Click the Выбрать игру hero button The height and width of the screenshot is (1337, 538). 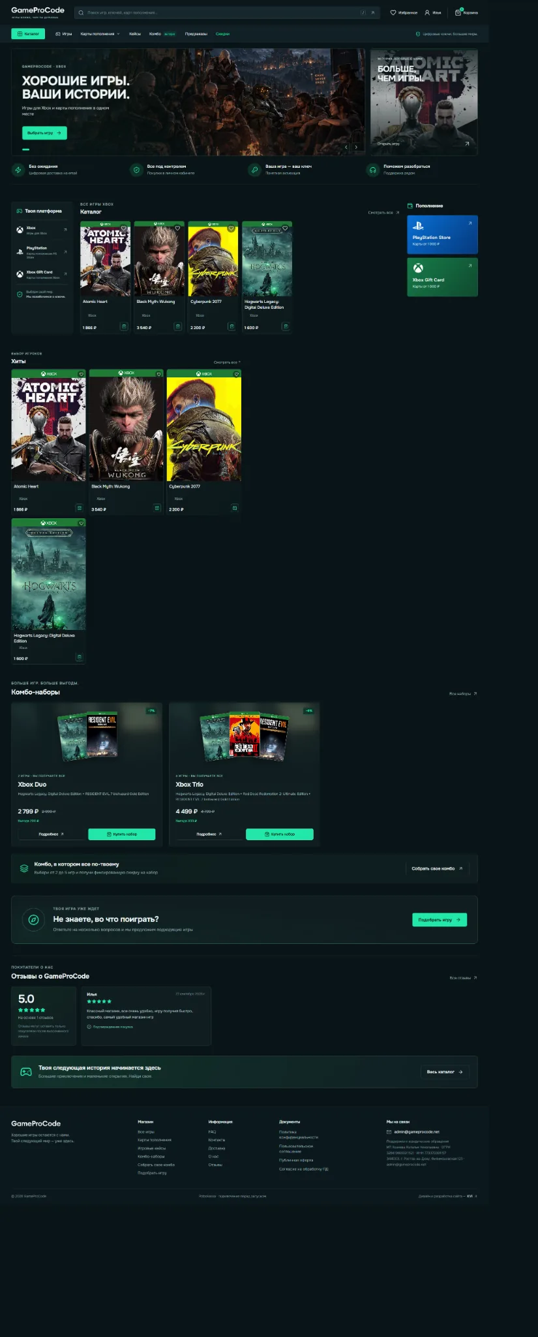coord(44,133)
